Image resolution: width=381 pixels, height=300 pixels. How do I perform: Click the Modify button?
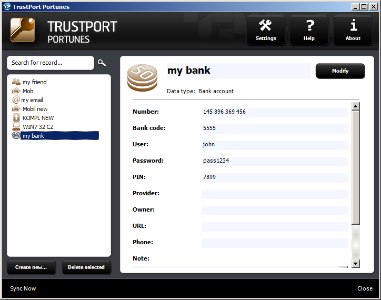tap(340, 71)
